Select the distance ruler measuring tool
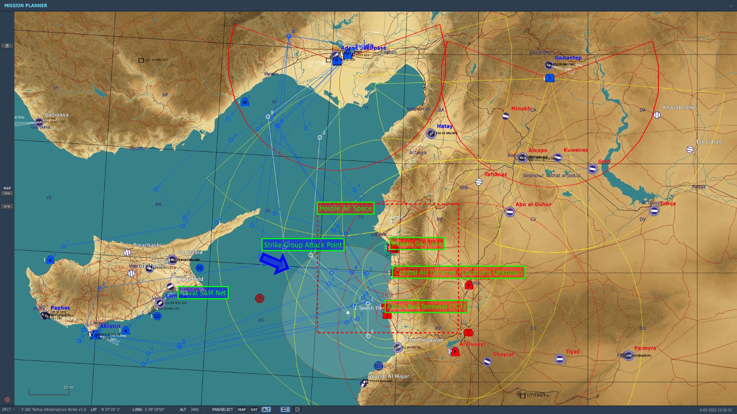This screenshot has height=414, width=737. pyautogui.click(x=7, y=207)
